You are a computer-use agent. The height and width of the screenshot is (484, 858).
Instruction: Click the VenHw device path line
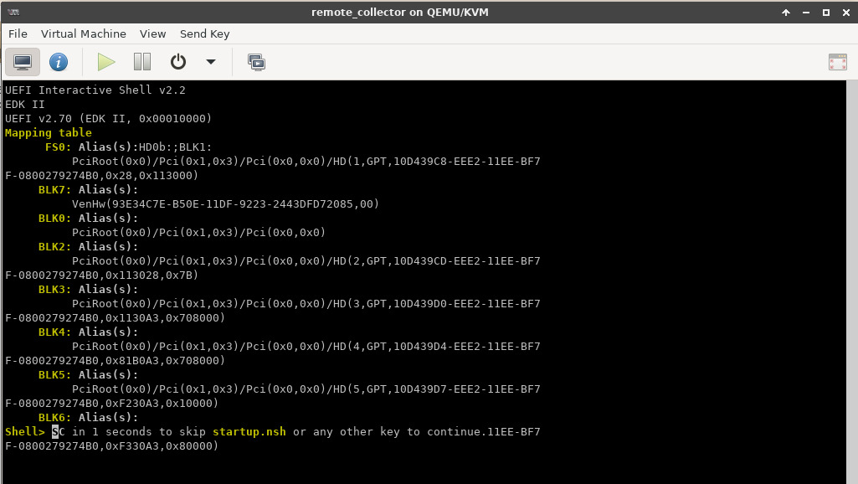click(225, 203)
